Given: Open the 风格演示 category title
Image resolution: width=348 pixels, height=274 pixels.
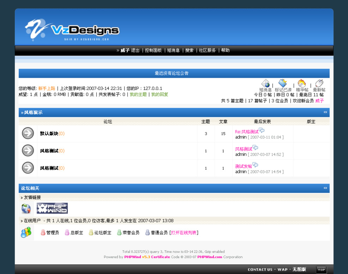Looking at the screenshot, I should (x=33, y=112).
